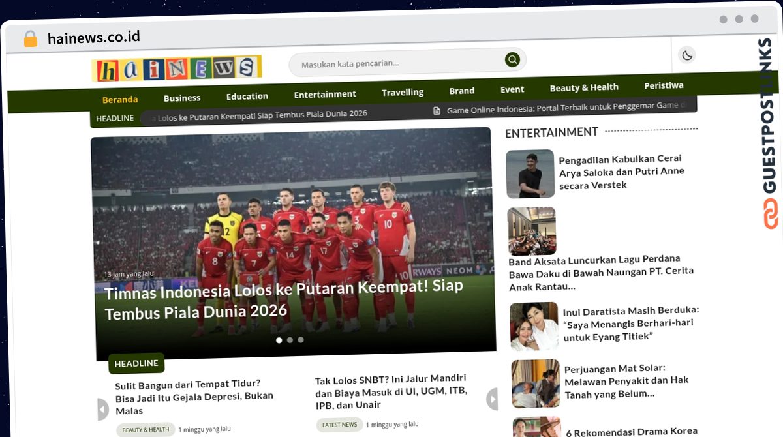The image size is (783, 437).
Task: Select the third slider dot indicator
Action: [x=300, y=339]
